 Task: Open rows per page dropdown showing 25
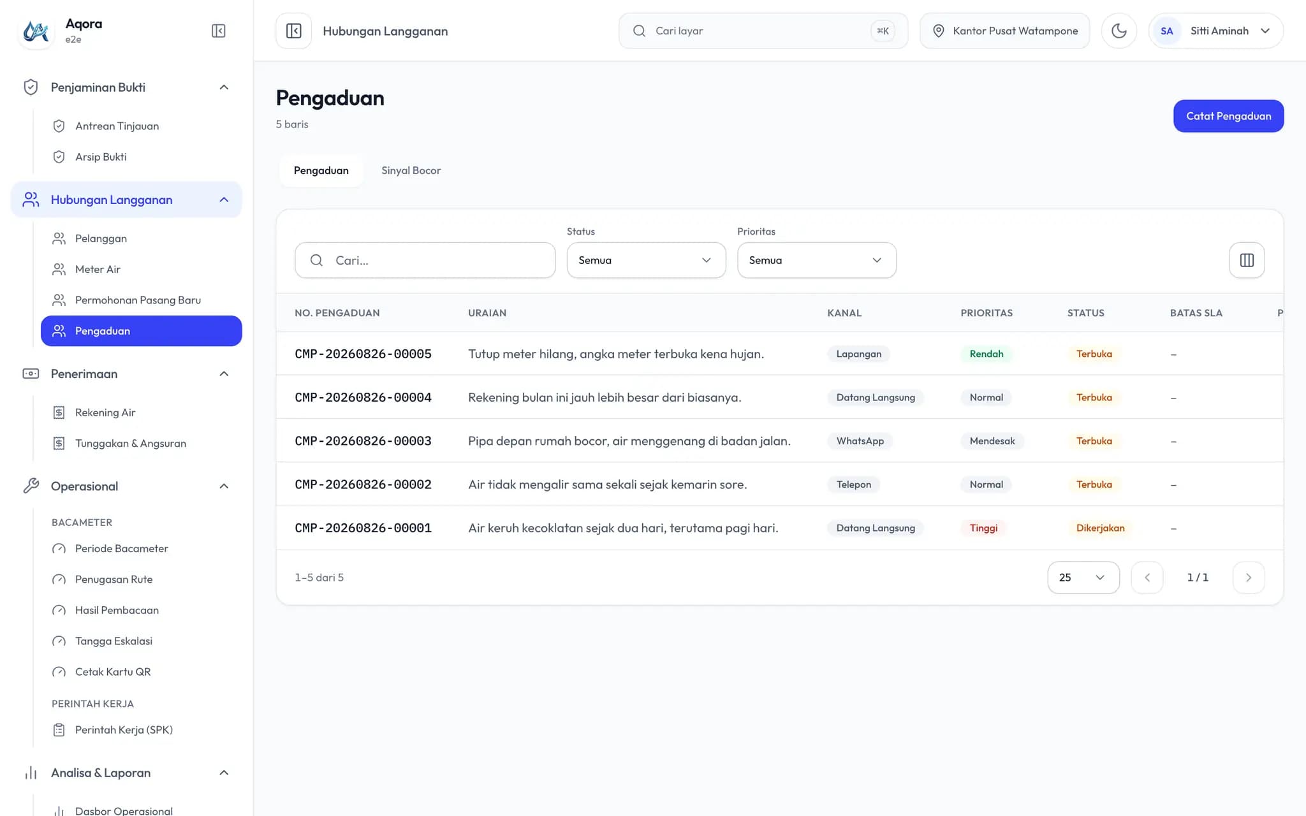pos(1083,578)
